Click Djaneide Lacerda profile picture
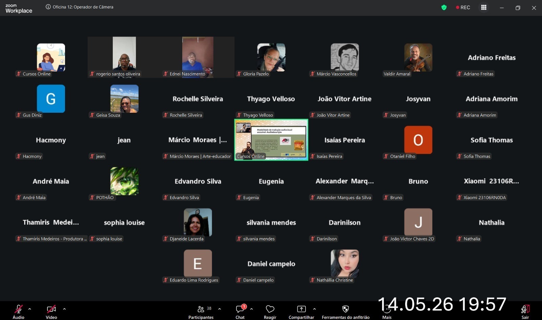542x320 pixels. click(198, 222)
